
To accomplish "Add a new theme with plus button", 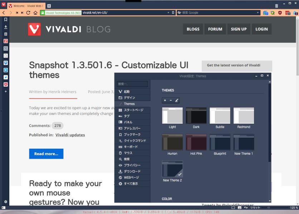I will point(165,100).
